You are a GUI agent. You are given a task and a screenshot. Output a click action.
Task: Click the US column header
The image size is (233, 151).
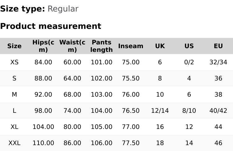tap(189, 46)
